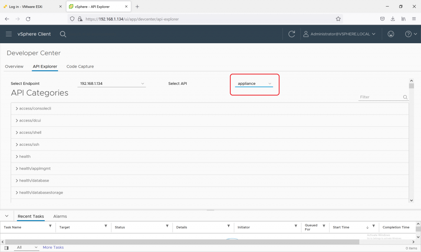Click the vSphere Client title link
This screenshot has height=252, width=421.
34,34
